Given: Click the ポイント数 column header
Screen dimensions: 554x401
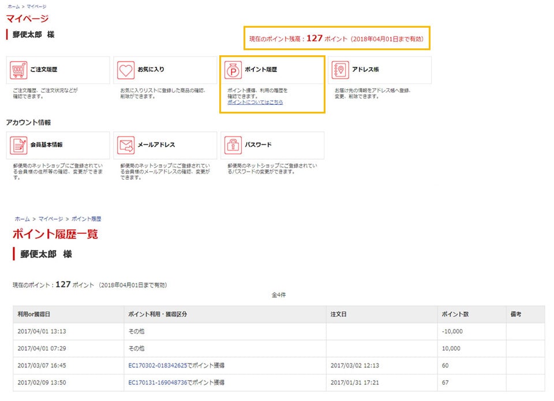Looking at the screenshot, I should click(455, 315).
